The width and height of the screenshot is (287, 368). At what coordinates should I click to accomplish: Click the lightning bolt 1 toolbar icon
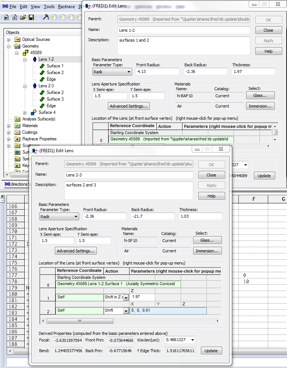[63, 17]
